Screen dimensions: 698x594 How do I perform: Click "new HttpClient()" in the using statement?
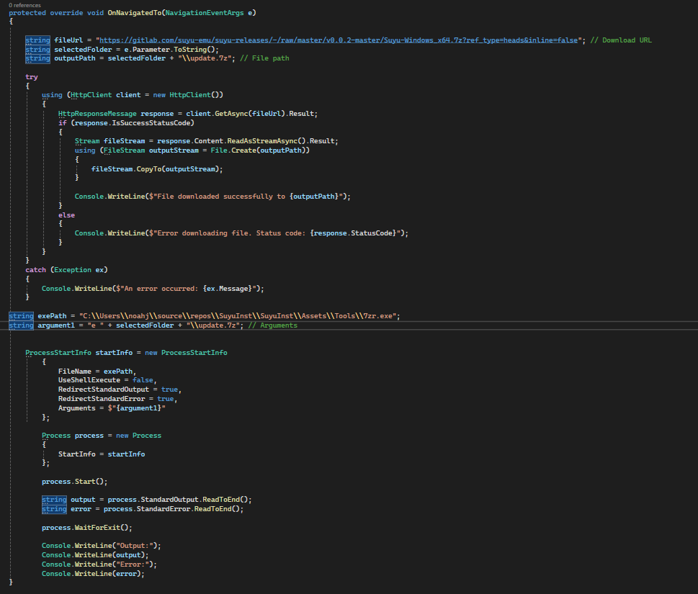coord(186,95)
